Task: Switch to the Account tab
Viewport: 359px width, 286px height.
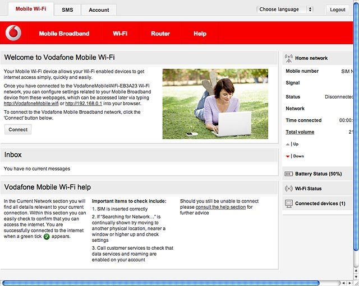Action: click(99, 10)
